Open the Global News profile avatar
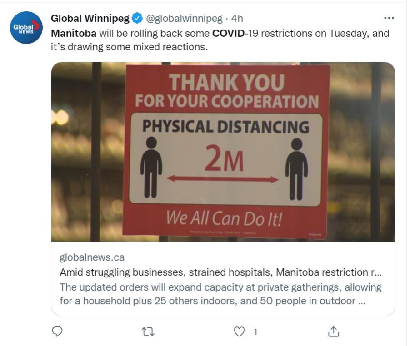This screenshot has height=346, width=415. click(26, 28)
